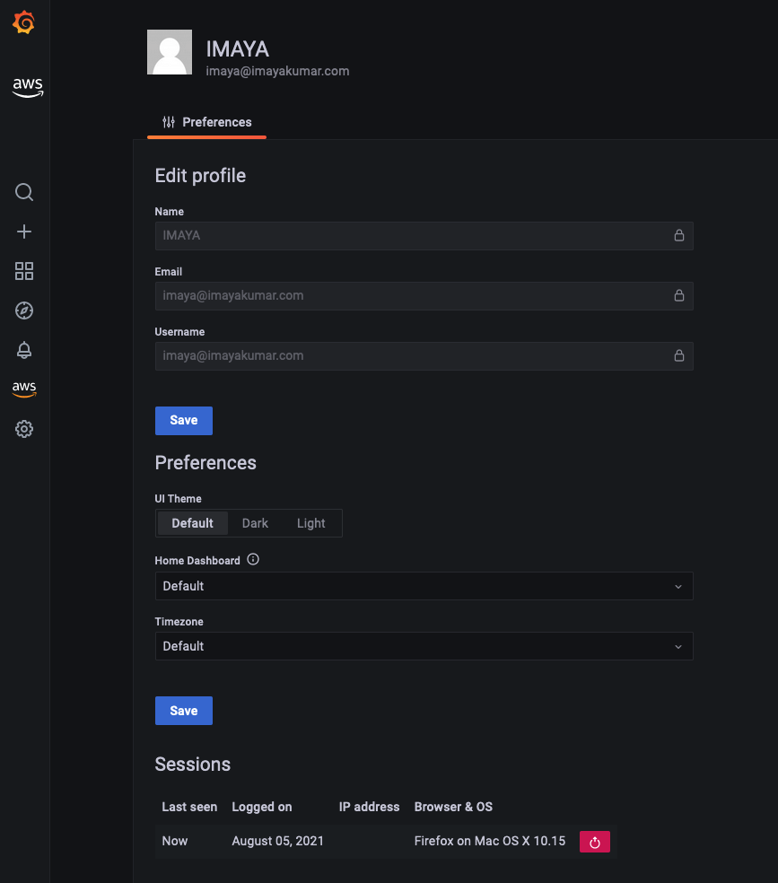Switch to the Preferences tab
Image resolution: width=778 pixels, height=883 pixels.
pos(206,122)
